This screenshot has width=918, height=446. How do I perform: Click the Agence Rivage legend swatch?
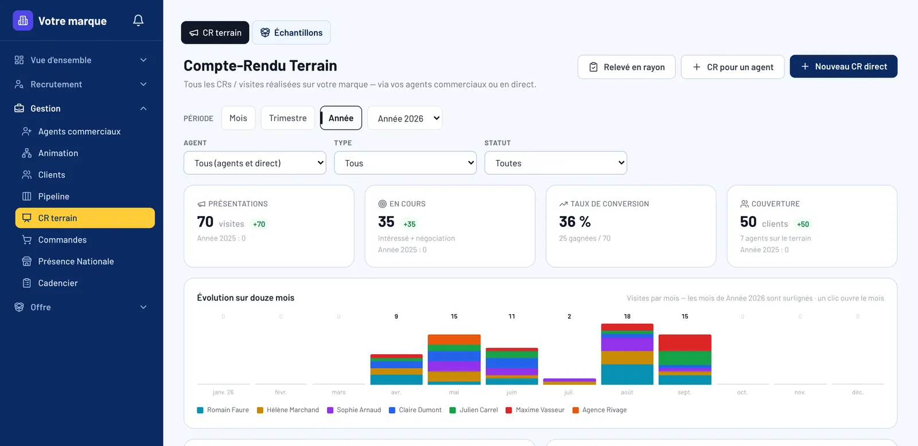point(575,410)
